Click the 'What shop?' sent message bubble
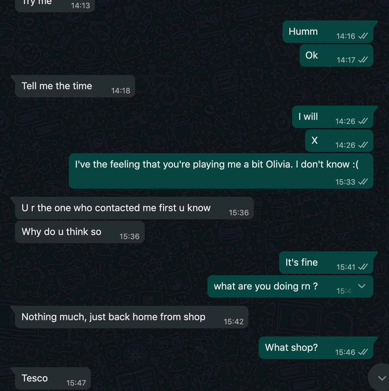Screen dimensions: 389x391 pos(316,348)
